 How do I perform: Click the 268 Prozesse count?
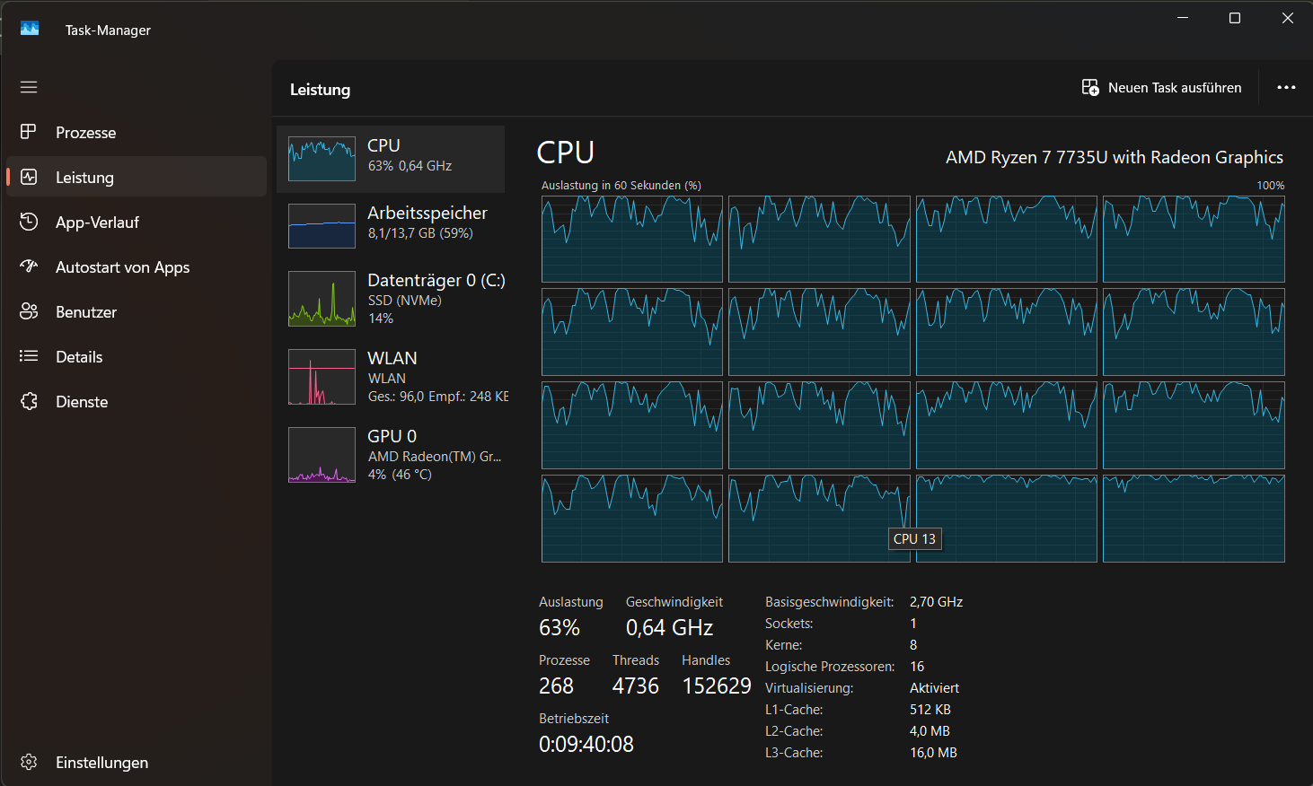[556, 686]
